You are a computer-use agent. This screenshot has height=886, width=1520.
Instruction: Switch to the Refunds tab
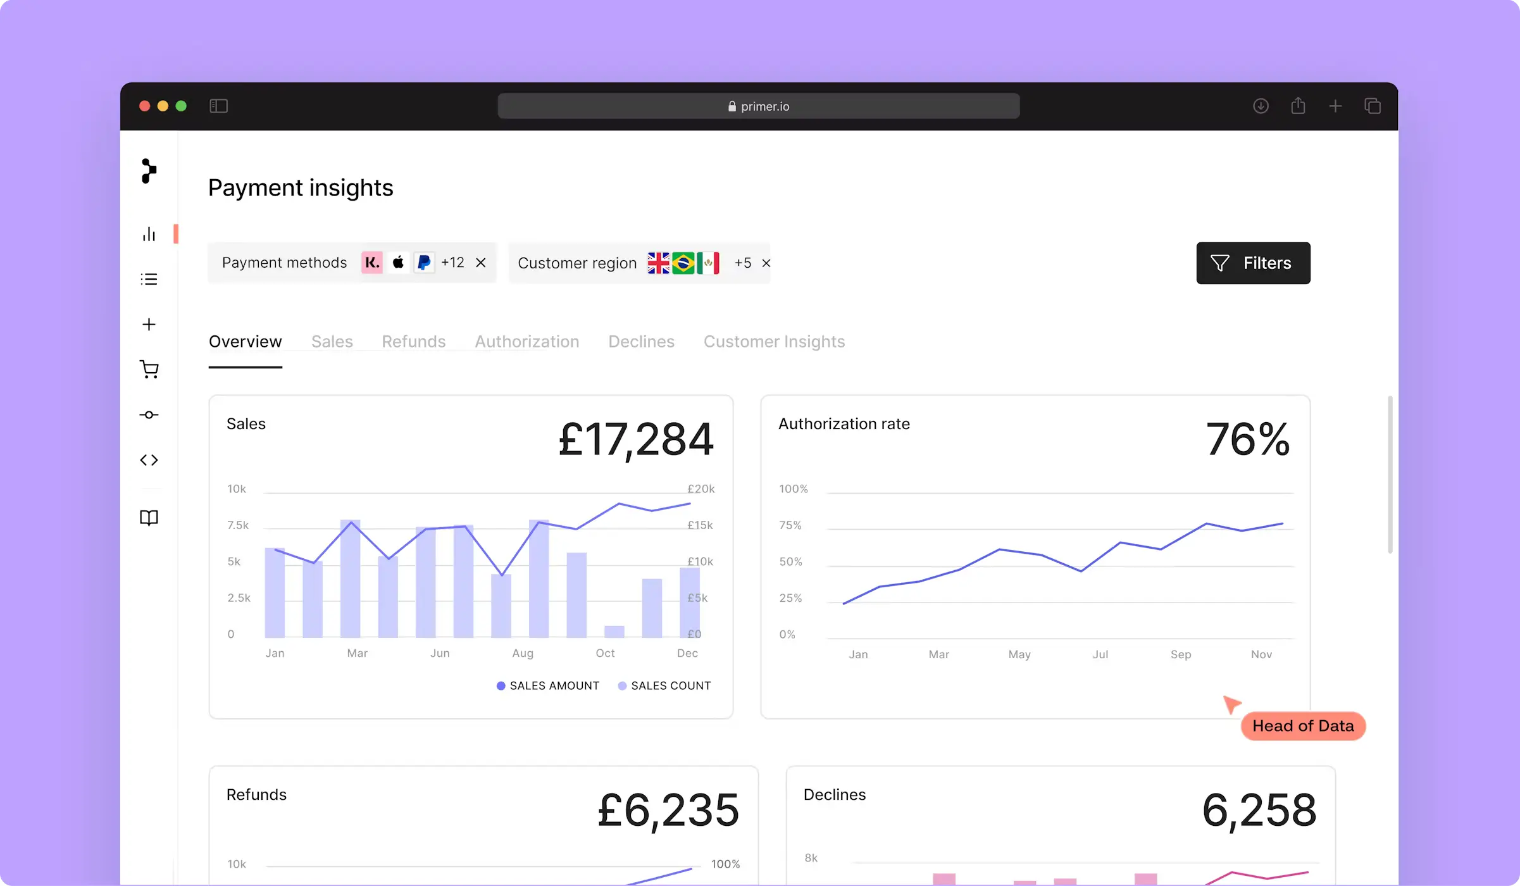[x=413, y=342]
